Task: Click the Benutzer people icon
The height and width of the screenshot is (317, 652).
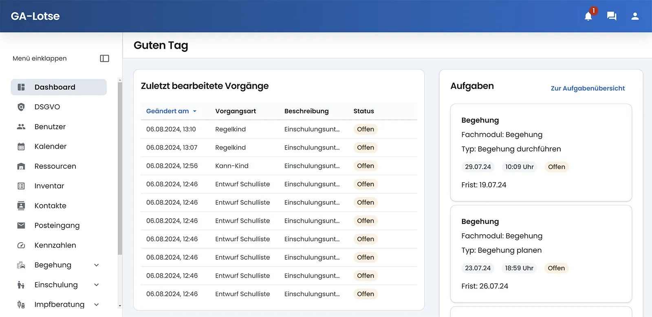Action: point(21,127)
